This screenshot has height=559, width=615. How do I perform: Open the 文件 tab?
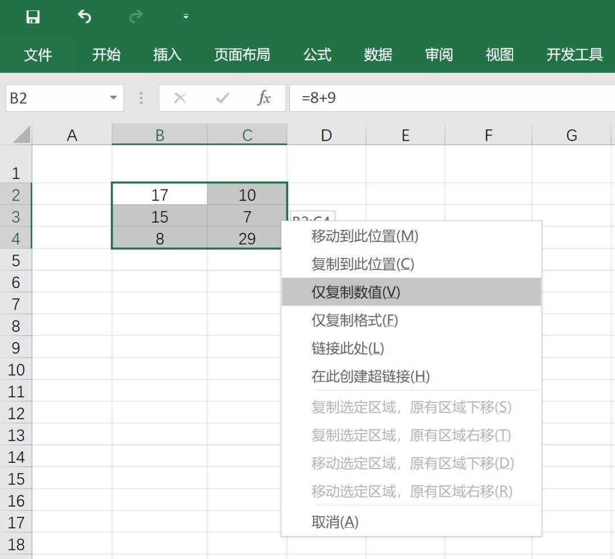pos(38,55)
